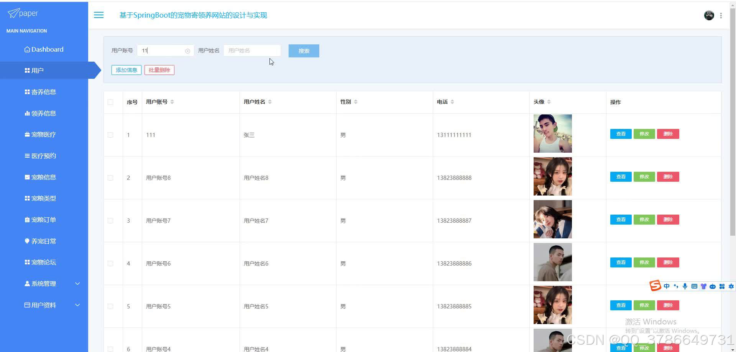Toggle the select-all header checkbox
The height and width of the screenshot is (352, 736).
pos(110,102)
